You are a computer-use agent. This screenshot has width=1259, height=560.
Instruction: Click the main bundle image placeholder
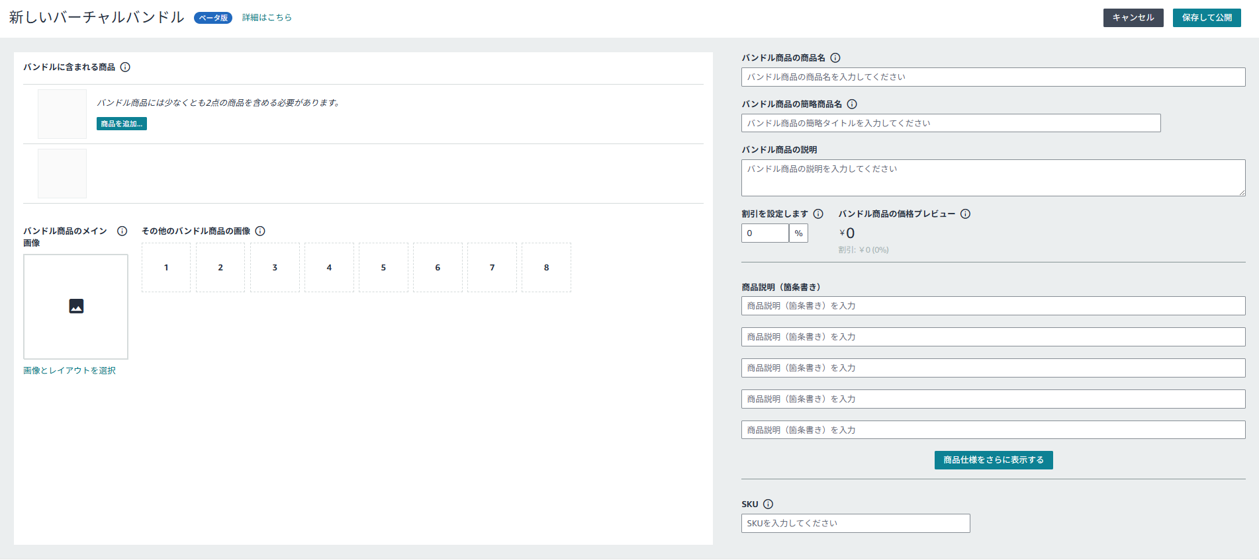[76, 307]
